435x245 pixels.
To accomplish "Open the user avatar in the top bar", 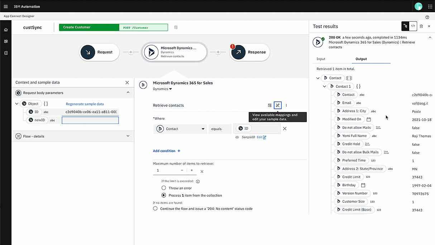I will coord(418,6).
